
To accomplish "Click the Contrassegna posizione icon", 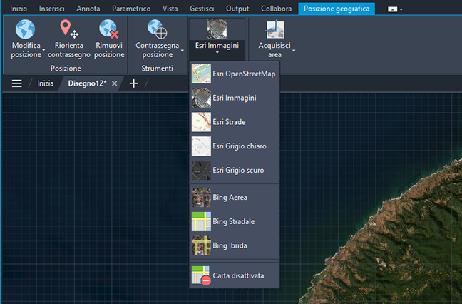I will (x=157, y=29).
